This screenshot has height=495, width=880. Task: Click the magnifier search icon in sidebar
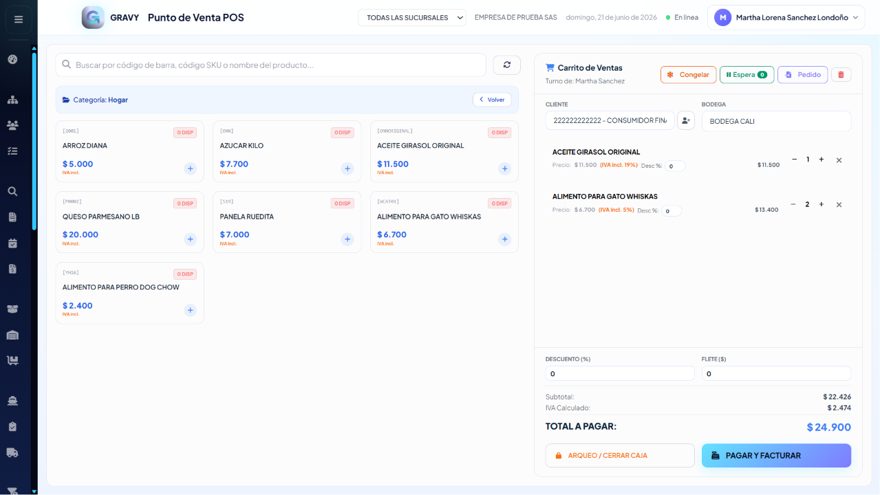click(12, 192)
